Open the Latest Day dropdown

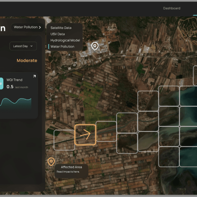click(23, 46)
